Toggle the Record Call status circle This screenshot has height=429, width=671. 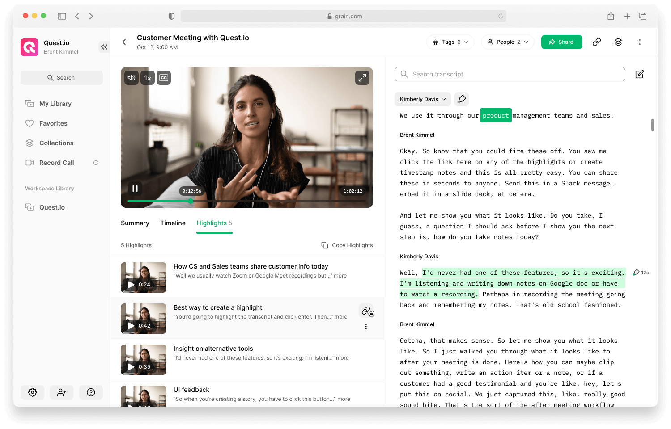(x=96, y=163)
